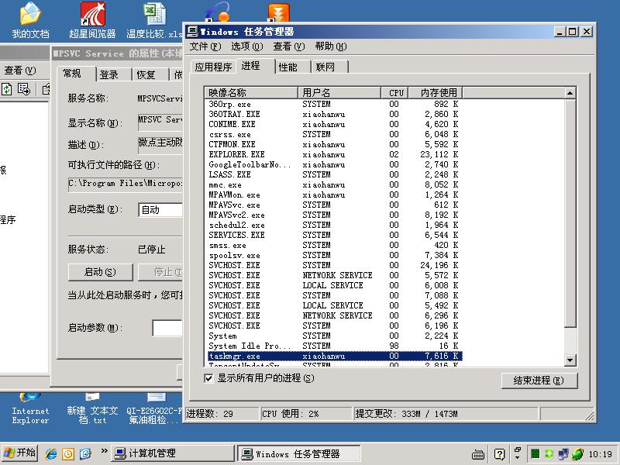Switch to the 恢复 tab in service properties
This screenshot has height=465, width=620.
151,74
